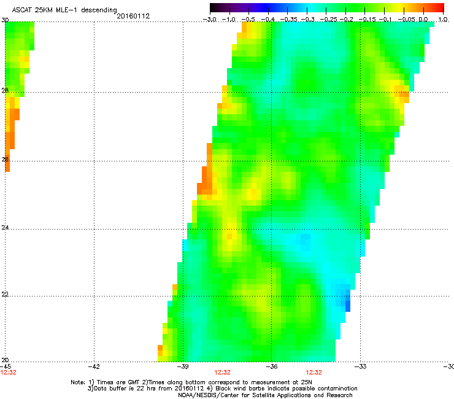This screenshot has height=399, width=454.
Task: Select the longitude label -36
Action: [x=272, y=366]
